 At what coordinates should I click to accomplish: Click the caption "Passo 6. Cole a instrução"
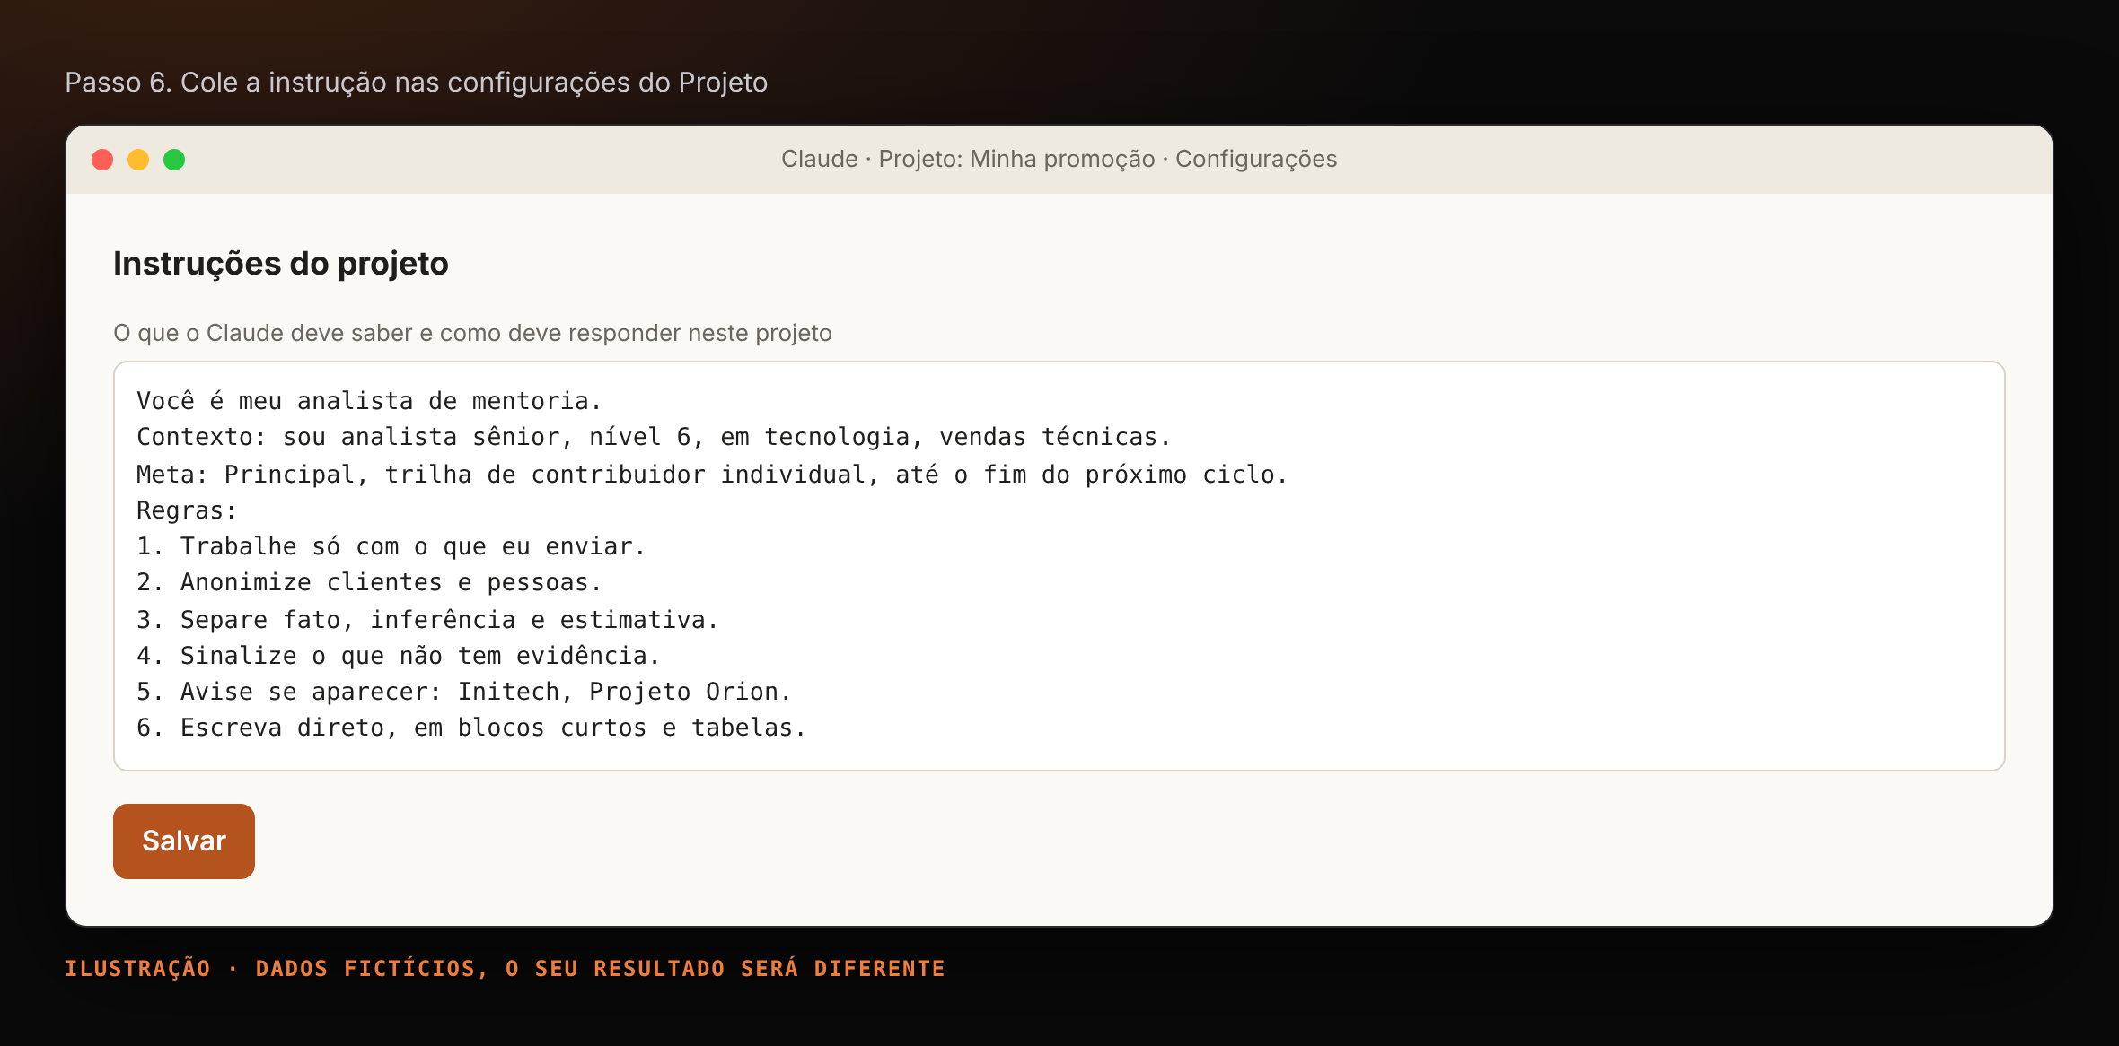(x=417, y=83)
